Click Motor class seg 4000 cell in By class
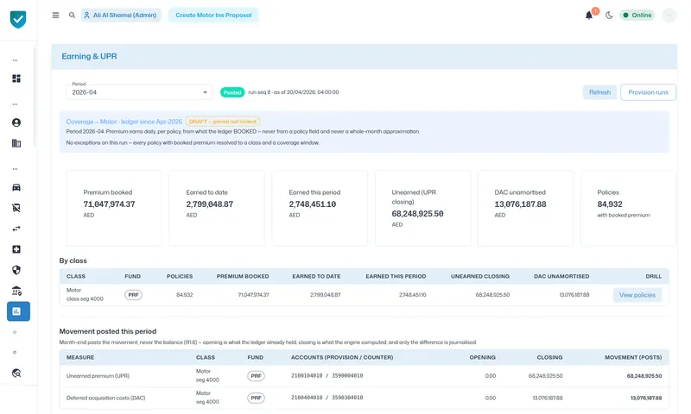This screenshot has height=414, width=691. (85, 294)
